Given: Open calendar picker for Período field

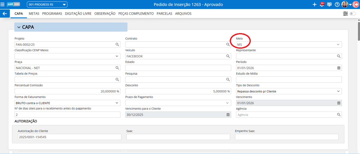Looking at the screenshot, I should point(339,68).
